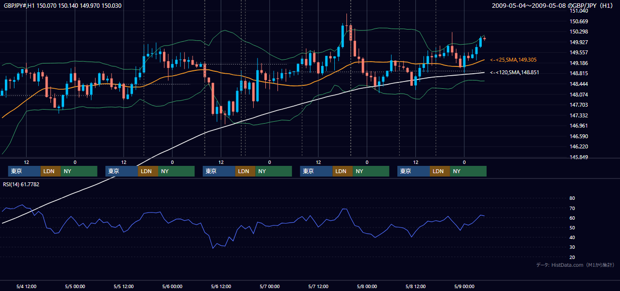Click the 5/8 12:00 time axis label
Viewport: 620px width, 291px height.
click(415, 287)
